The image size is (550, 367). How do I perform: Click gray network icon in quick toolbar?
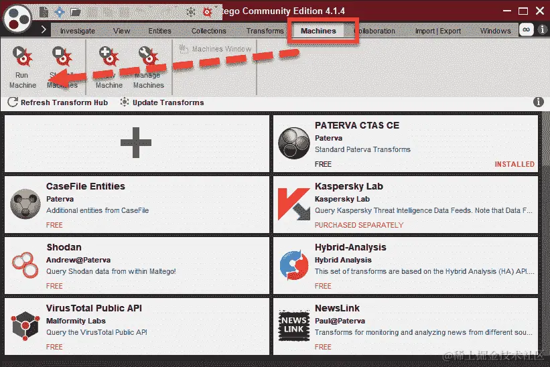pos(191,12)
